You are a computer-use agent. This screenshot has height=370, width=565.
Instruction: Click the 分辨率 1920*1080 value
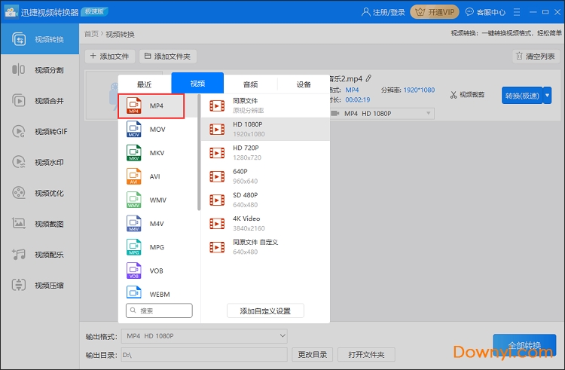pos(419,90)
